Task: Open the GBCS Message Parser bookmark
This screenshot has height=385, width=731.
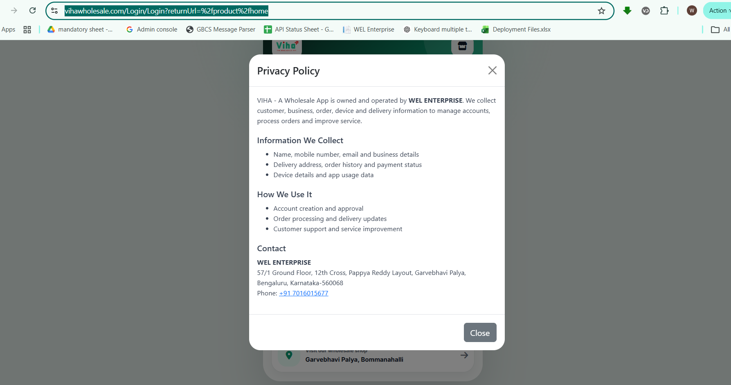Action: [220, 29]
